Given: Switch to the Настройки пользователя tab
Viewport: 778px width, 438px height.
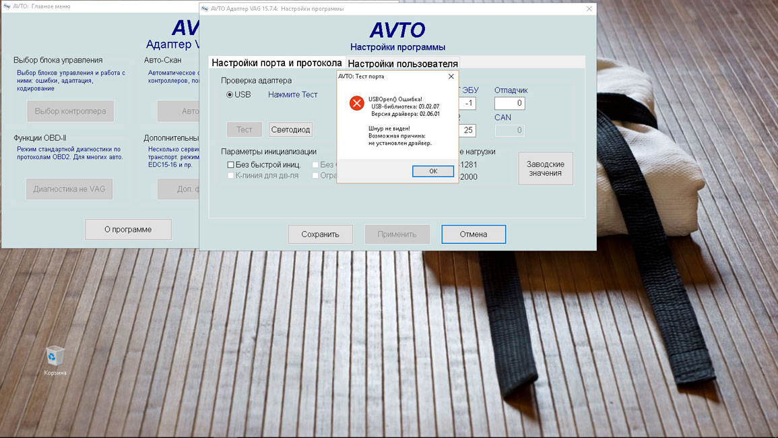Looking at the screenshot, I should coord(403,63).
